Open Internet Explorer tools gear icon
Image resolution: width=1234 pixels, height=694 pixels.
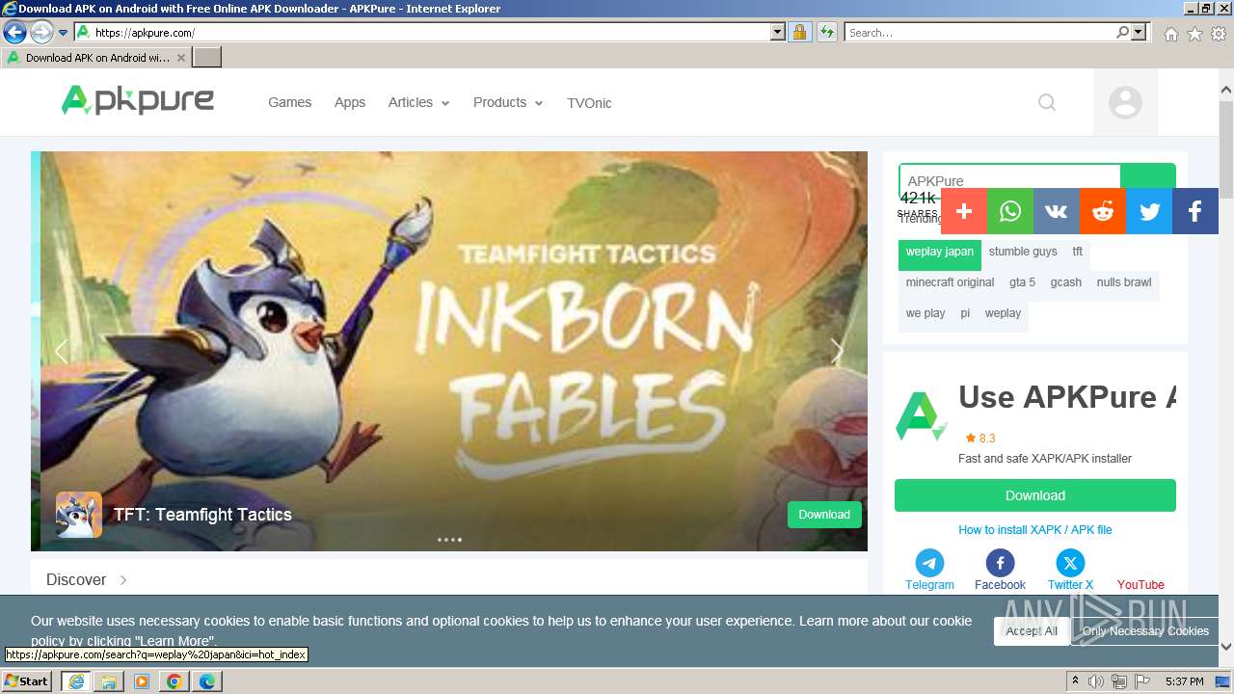[1219, 34]
